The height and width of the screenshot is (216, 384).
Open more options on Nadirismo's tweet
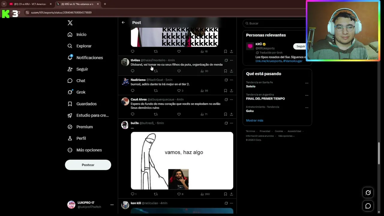231,80
